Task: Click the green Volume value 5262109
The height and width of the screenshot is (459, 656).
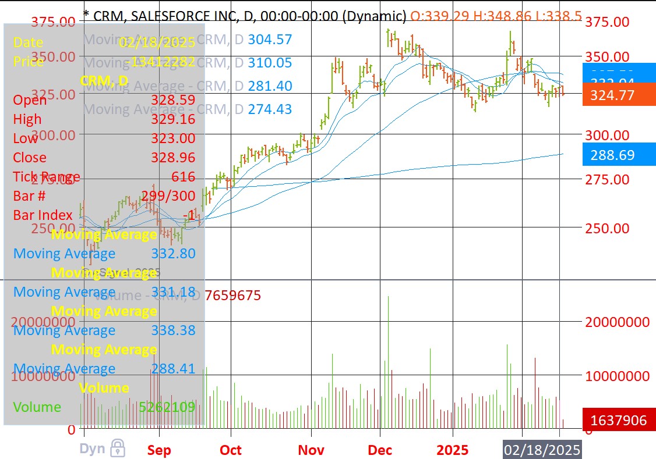Action: (x=167, y=407)
